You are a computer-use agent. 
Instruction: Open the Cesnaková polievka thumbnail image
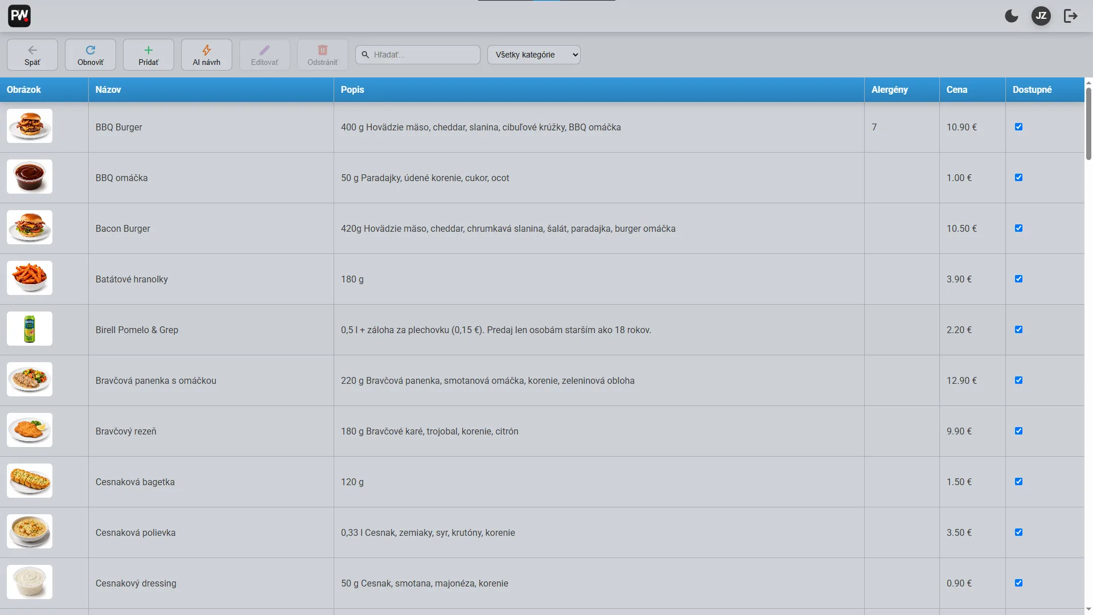point(30,531)
